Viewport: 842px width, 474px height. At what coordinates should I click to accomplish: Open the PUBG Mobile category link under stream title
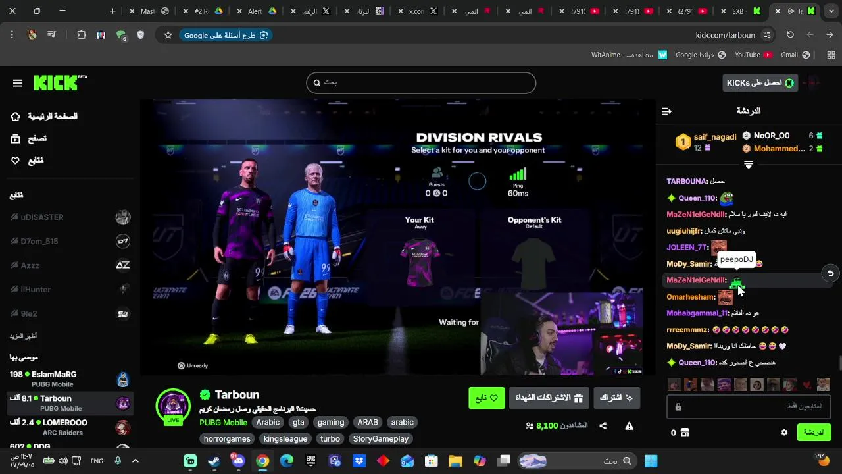[x=223, y=422]
